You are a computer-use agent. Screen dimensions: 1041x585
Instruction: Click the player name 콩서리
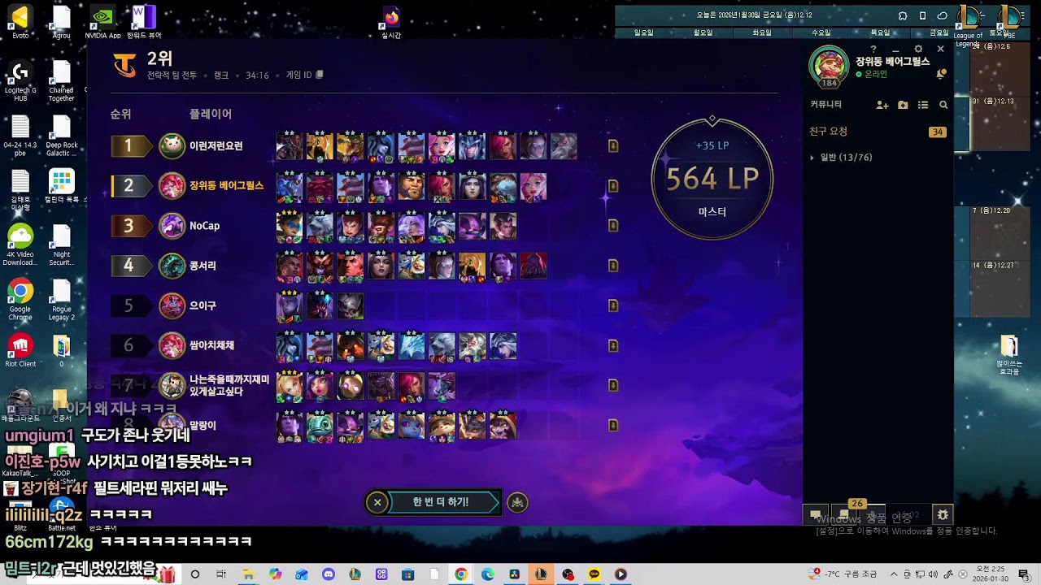coord(203,266)
